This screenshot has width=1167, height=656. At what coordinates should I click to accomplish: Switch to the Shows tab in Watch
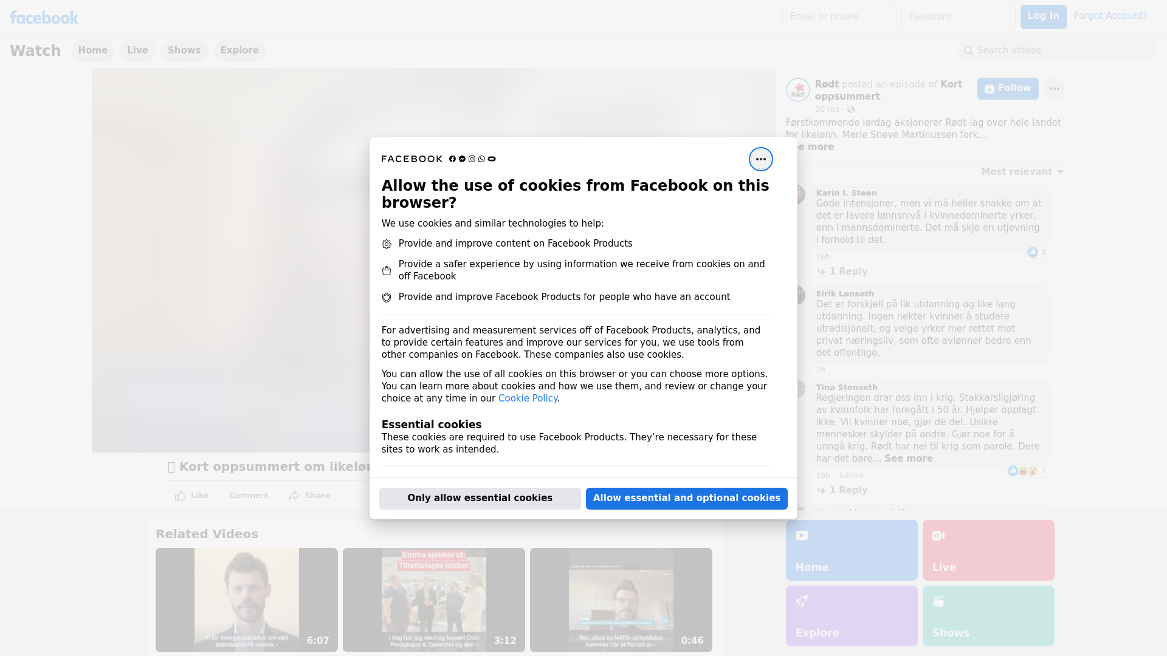click(x=184, y=50)
